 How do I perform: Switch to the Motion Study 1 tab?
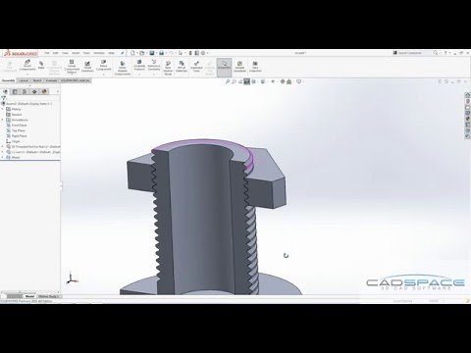[48, 296]
